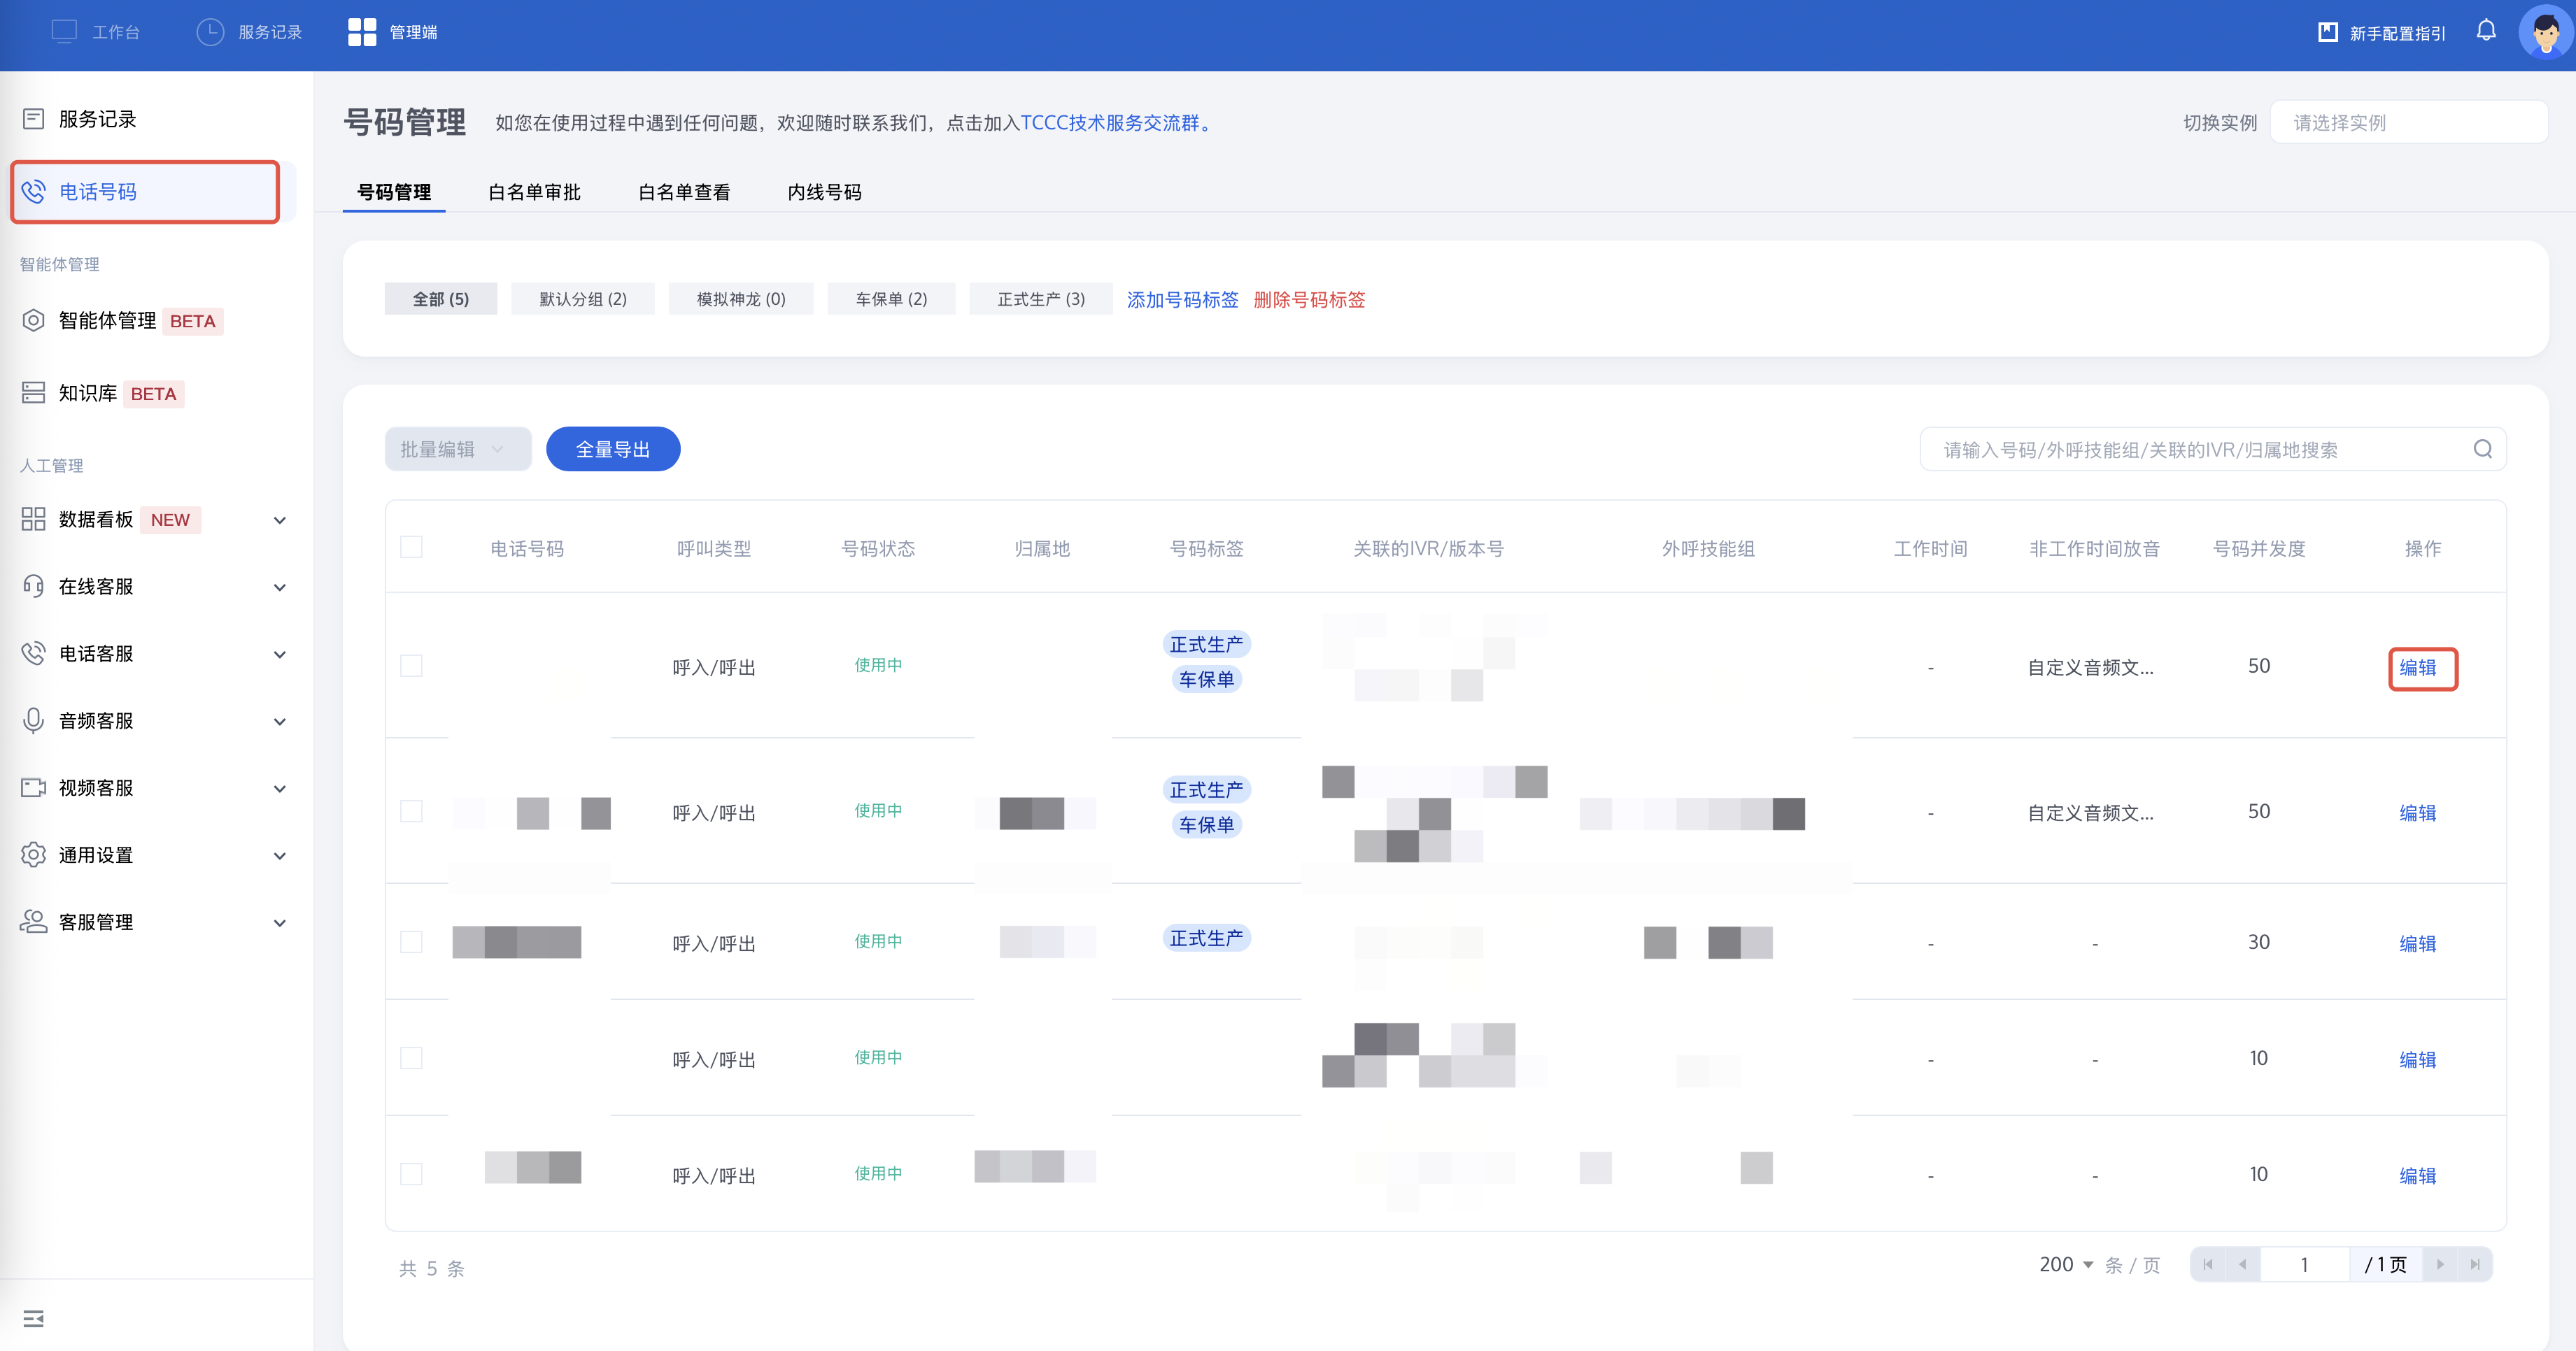Collapse sidebar using bottom menu icon

(34, 1318)
